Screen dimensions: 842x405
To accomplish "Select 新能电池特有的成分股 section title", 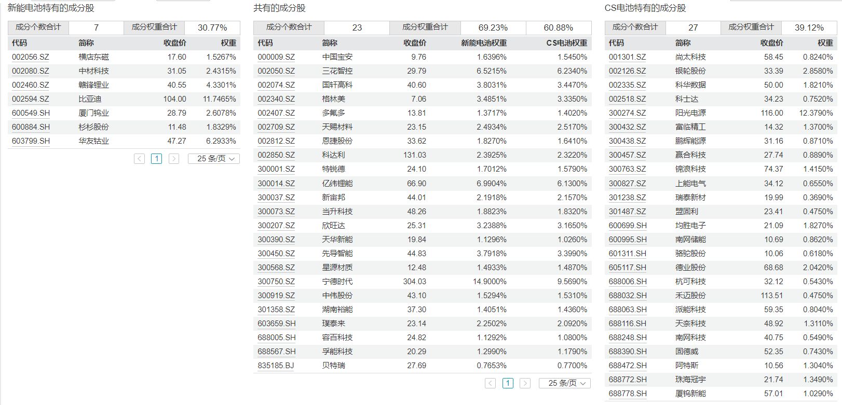I will coord(51,8).
